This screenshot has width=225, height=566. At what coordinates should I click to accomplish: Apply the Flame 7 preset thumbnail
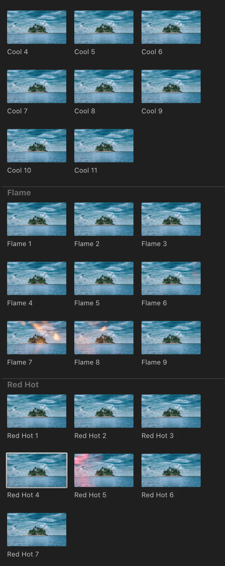[37, 338]
